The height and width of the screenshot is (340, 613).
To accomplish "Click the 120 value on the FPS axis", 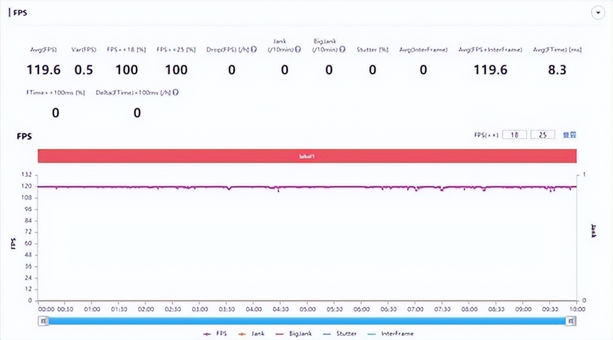I will (26, 186).
